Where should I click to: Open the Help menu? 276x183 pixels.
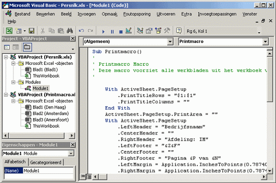(x=12, y=22)
